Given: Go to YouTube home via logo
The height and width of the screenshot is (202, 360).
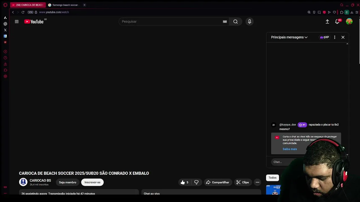Looking at the screenshot, I should (x=34, y=22).
